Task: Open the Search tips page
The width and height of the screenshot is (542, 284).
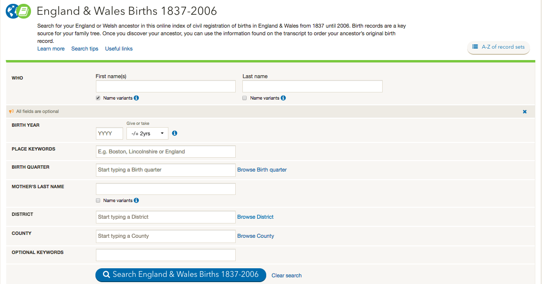Action: click(84, 49)
